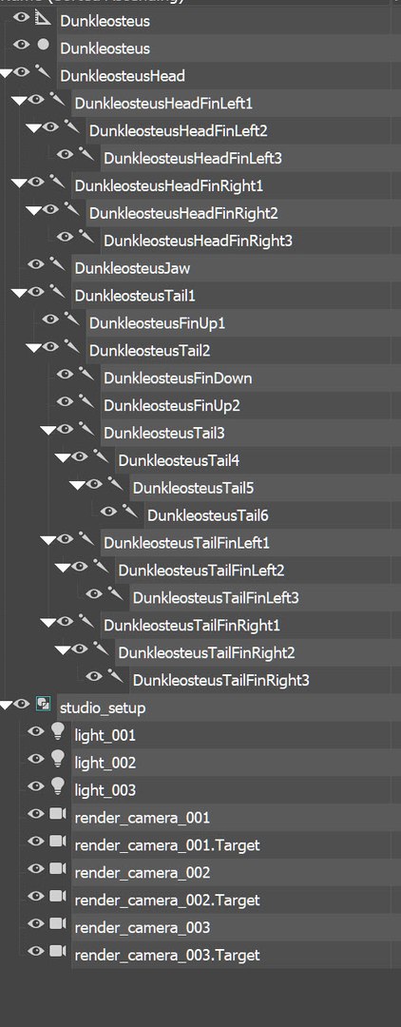The image size is (401, 1027).
Task: Click the sphere geometry icon of second Dunkleosteus
Action: 43,46
